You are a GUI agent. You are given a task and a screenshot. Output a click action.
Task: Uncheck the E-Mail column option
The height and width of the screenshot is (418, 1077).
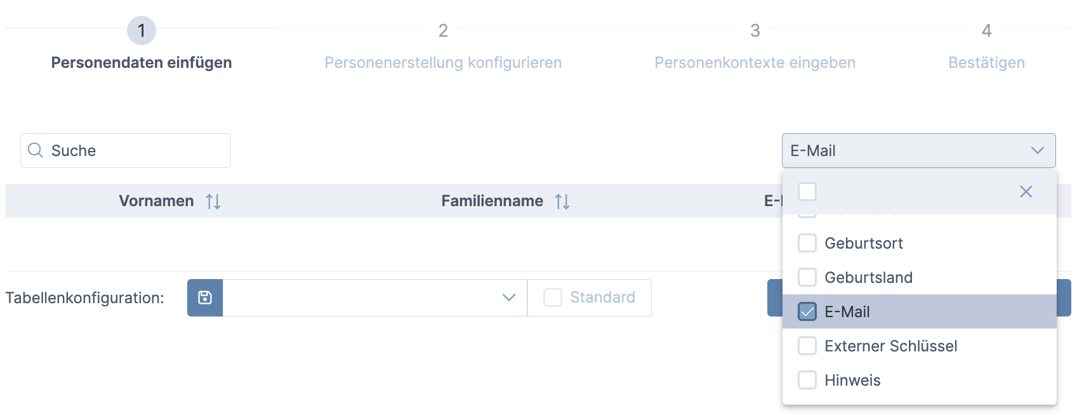click(x=807, y=311)
